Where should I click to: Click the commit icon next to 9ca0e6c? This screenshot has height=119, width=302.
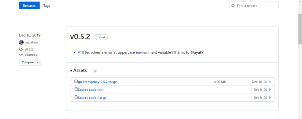[21, 55]
